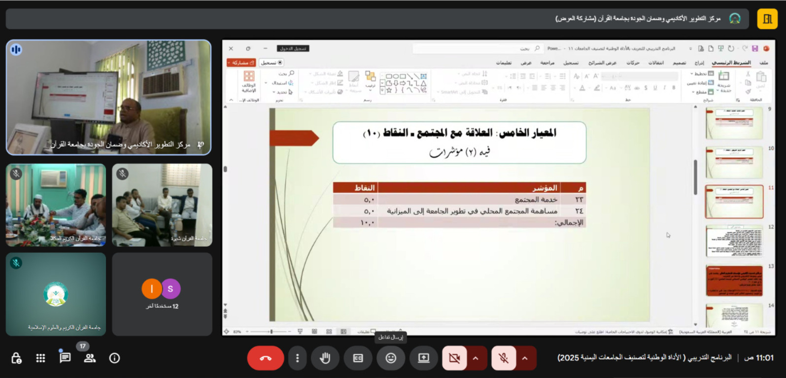This screenshot has height=378, width=786.
Task: Click the present screen icon
Action: tap(424, 358)
